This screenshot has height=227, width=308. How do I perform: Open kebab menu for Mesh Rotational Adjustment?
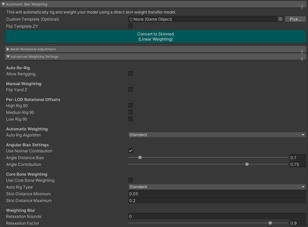click(x=302, y=51)
